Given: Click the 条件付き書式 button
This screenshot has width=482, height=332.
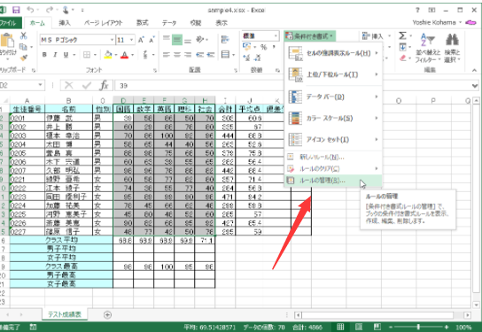Looking at the screenshot, I should 309,36.
